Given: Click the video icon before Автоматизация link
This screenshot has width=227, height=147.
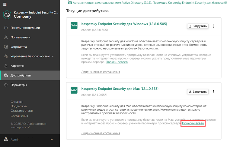Looking at the screenshot, I should tap(70, 3).
